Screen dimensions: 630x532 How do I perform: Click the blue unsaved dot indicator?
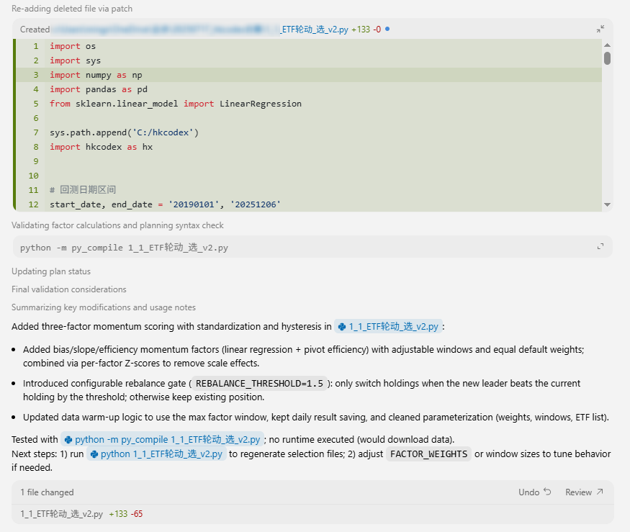point(387,29)
